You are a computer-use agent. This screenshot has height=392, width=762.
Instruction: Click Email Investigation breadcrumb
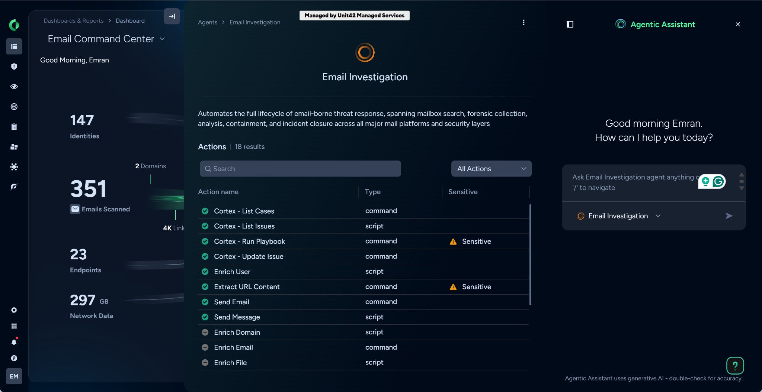pyautogui.click(x=255, y=22)
